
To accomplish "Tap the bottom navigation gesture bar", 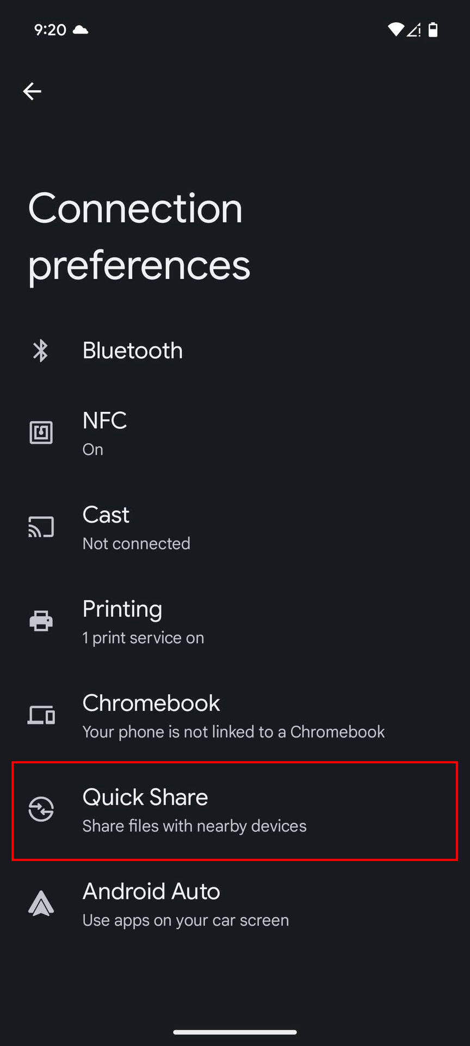I will pyautogui.click(x=235, y=1032).
